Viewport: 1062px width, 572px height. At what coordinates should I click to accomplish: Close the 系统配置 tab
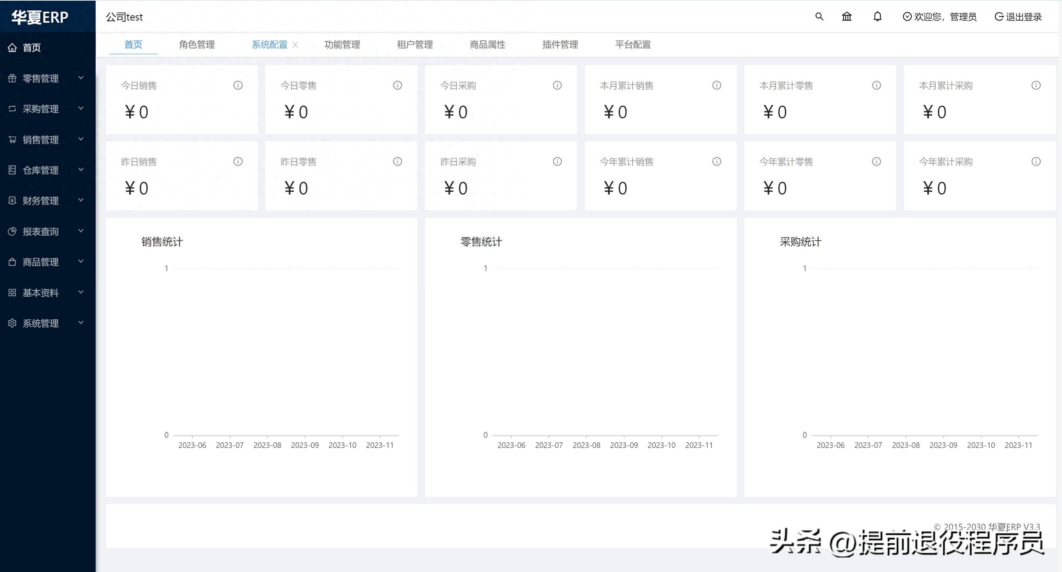[295, 45]
